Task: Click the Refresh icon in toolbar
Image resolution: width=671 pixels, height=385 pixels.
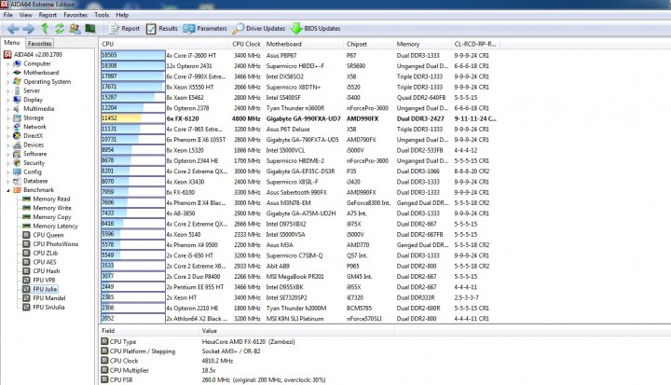Action: [59, 29]
